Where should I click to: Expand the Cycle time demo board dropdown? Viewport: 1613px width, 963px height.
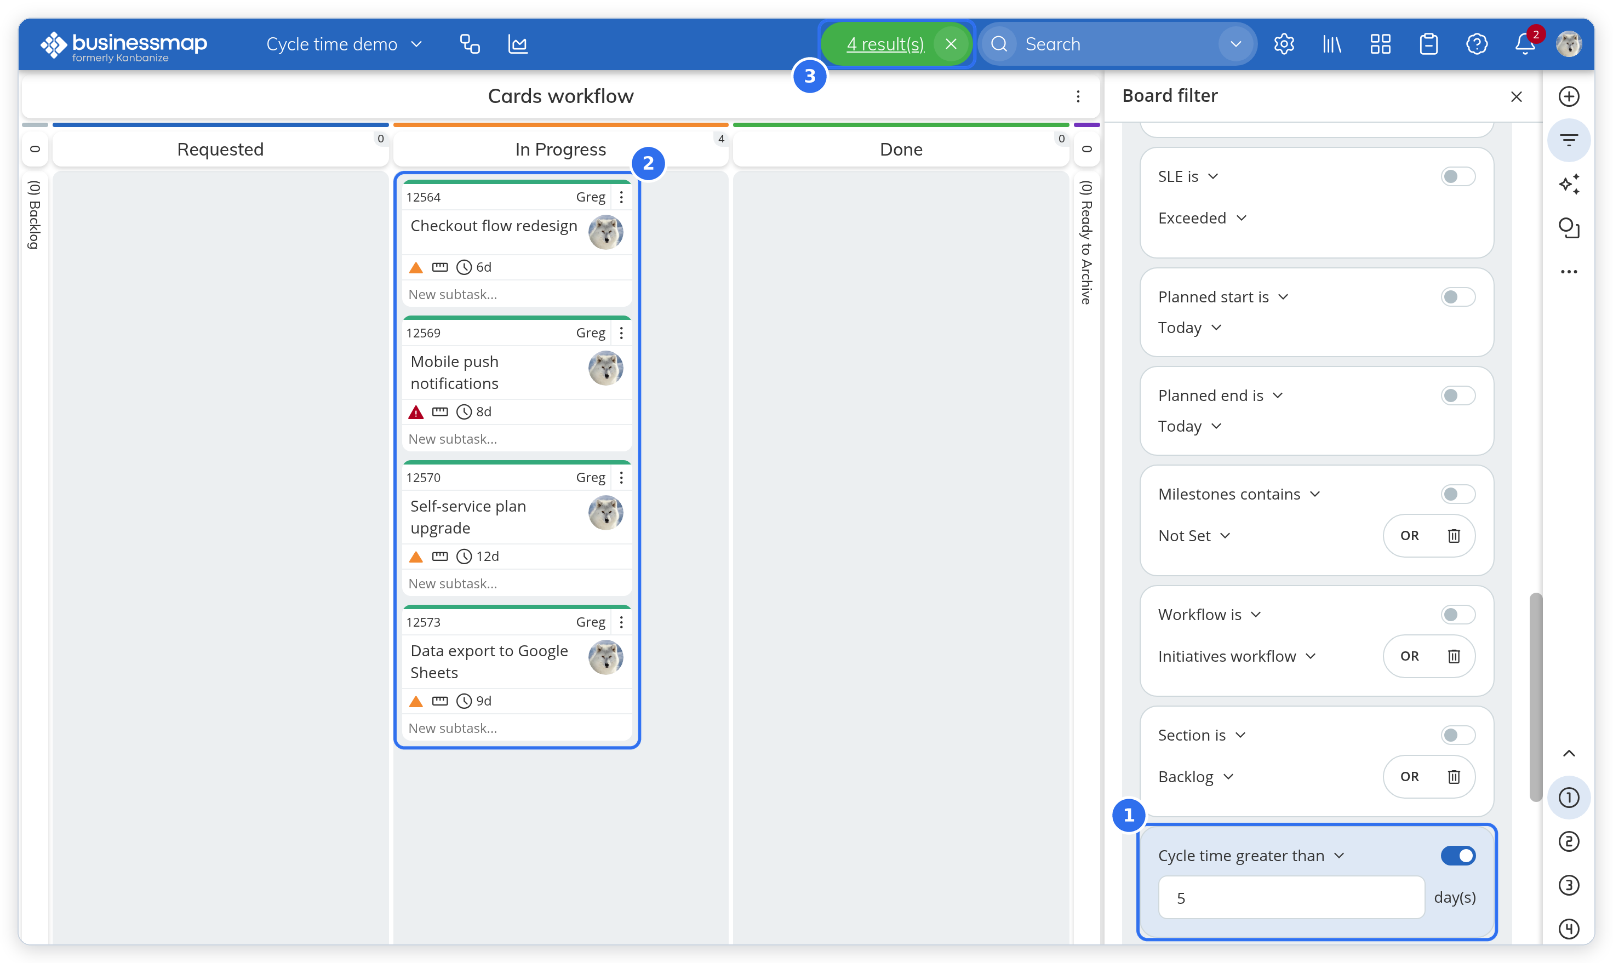pyautogui.click(x=345, y=44)
